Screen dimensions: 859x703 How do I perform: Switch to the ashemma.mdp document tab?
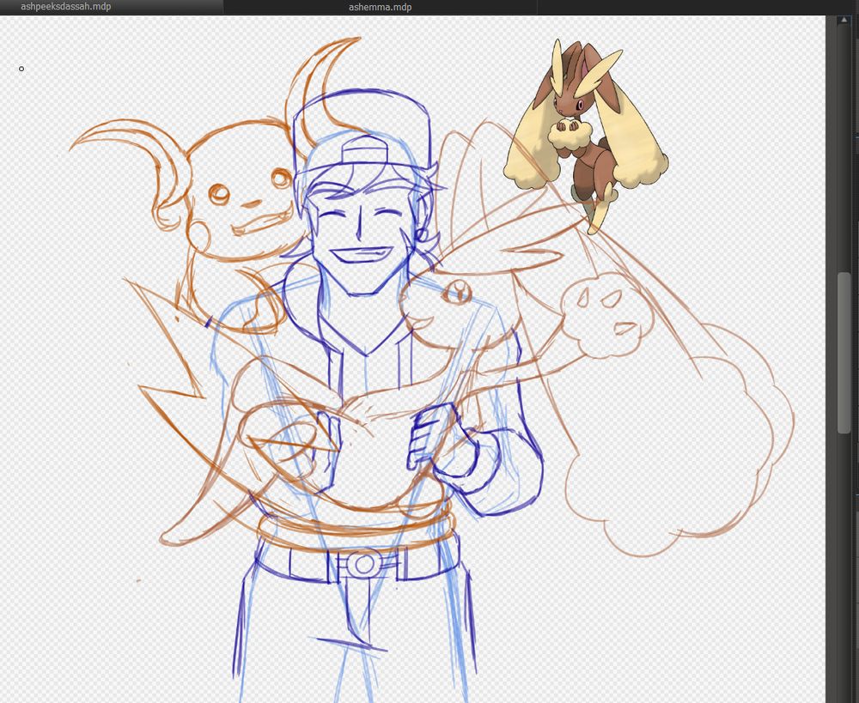pyautogui.click(x=381, y=7)
